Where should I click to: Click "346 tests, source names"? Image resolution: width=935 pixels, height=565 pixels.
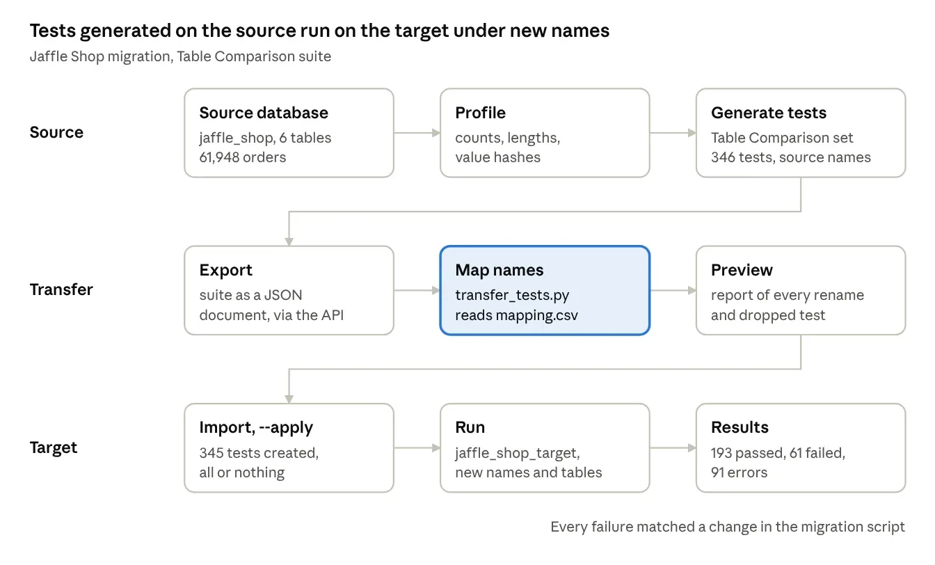(791, 157)
